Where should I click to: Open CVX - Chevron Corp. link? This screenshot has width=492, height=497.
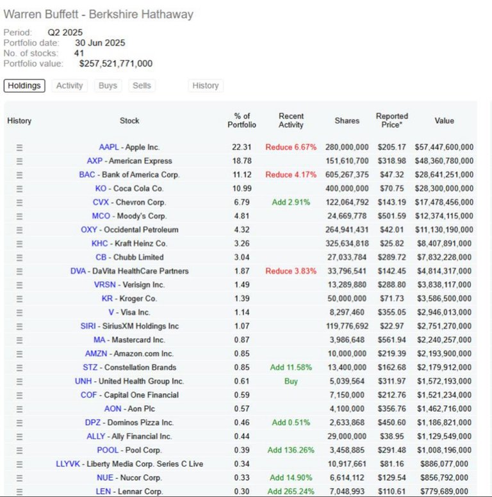coord(129,202)
